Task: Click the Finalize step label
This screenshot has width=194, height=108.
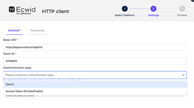Action: pyautogui.click(x=182, y=15)
